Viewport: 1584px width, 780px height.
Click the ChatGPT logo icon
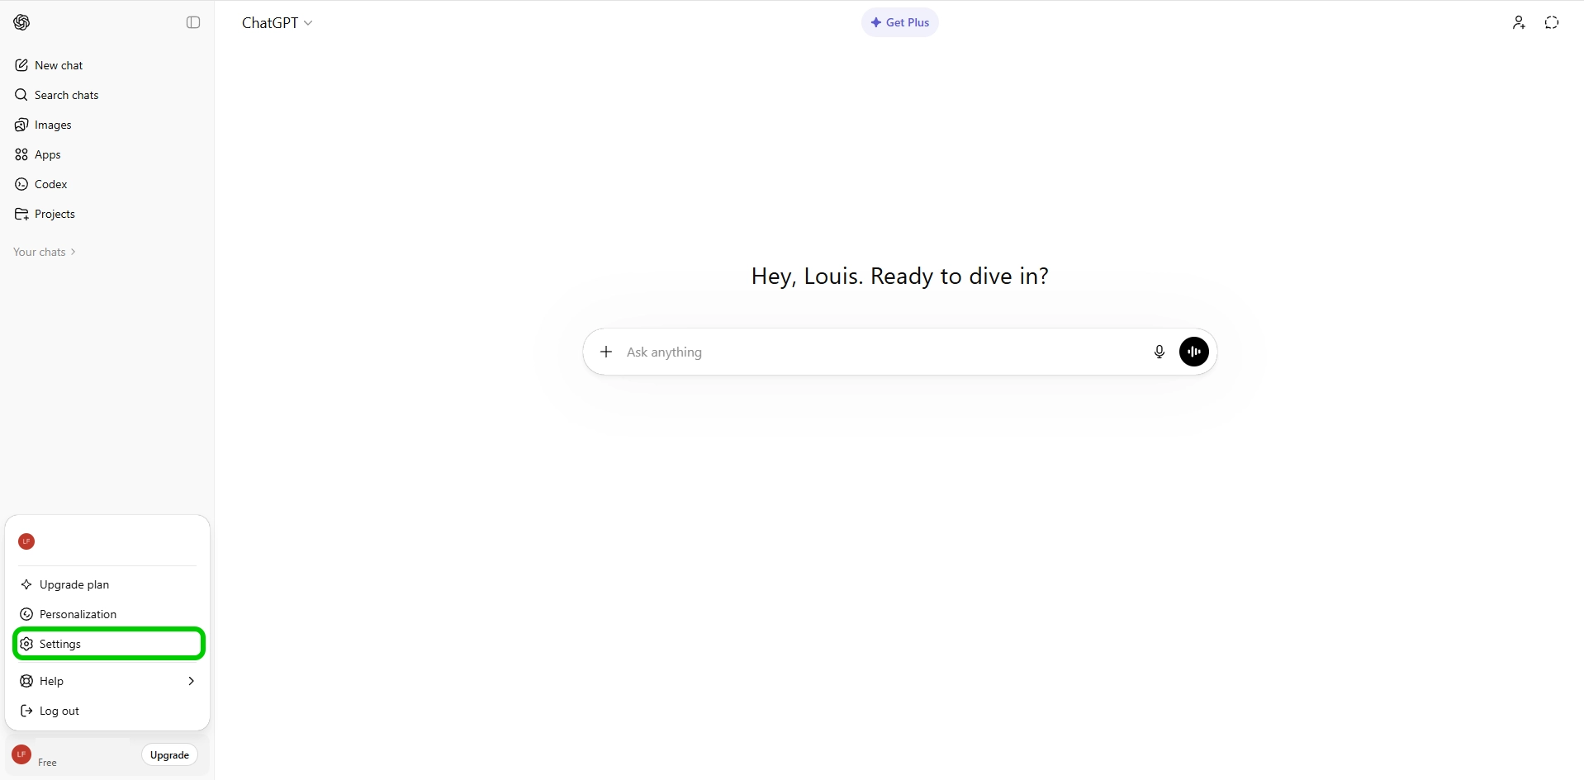(x=22, y=22)
